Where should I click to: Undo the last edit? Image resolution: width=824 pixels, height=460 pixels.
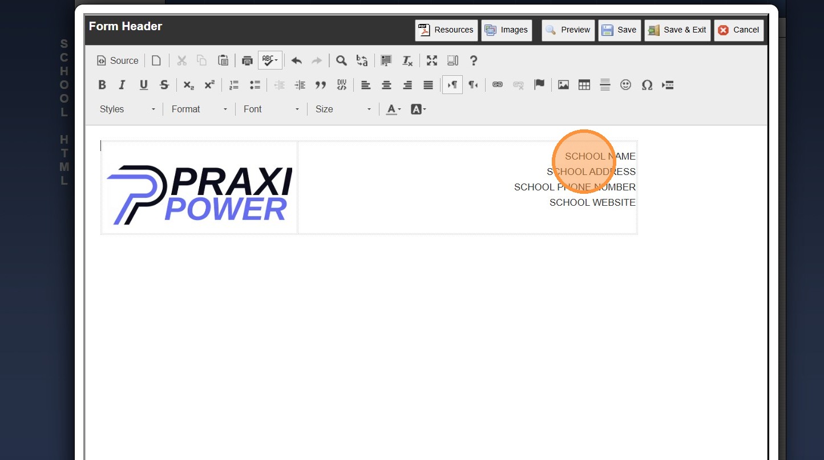point(296,60)
